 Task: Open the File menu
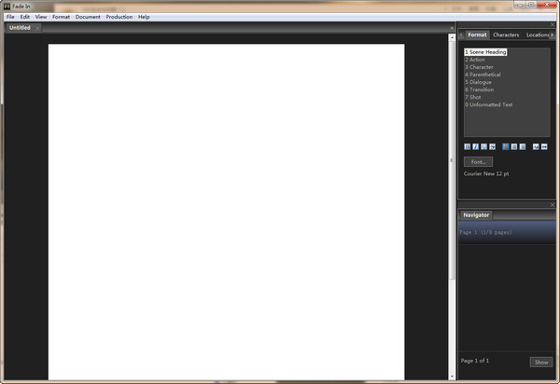click(10, 17)
